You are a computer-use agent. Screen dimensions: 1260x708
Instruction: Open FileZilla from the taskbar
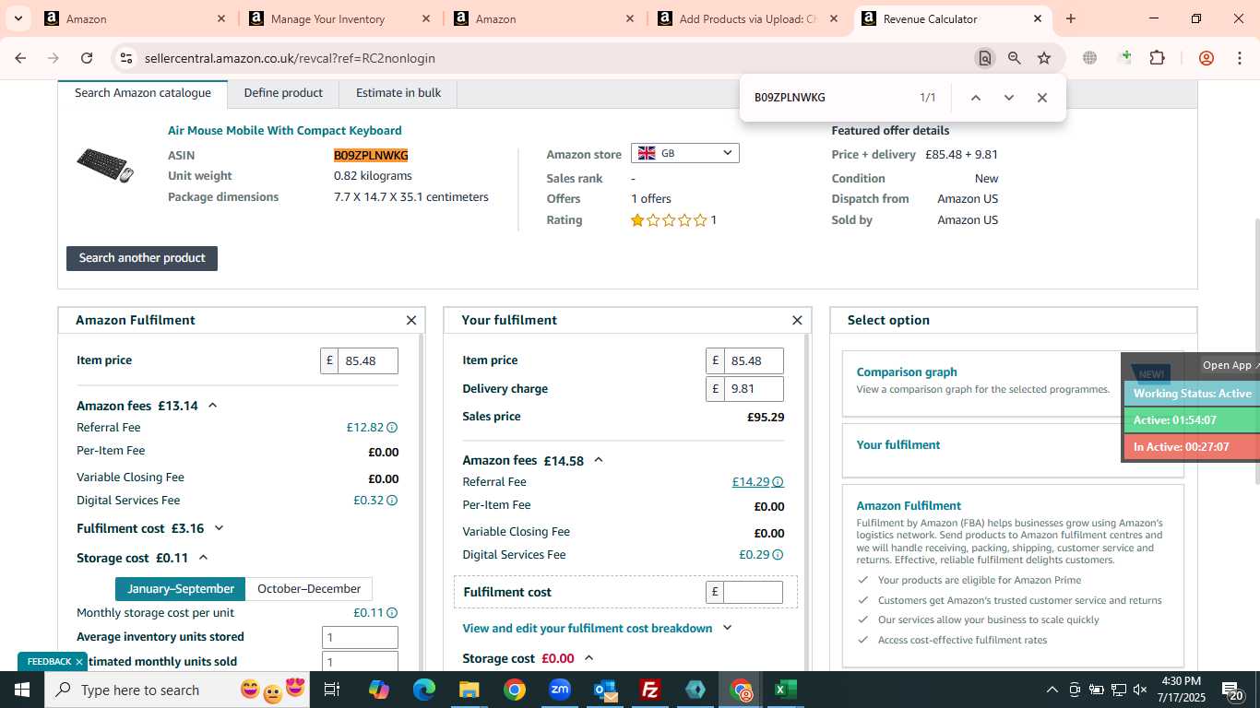pos(650,690)
